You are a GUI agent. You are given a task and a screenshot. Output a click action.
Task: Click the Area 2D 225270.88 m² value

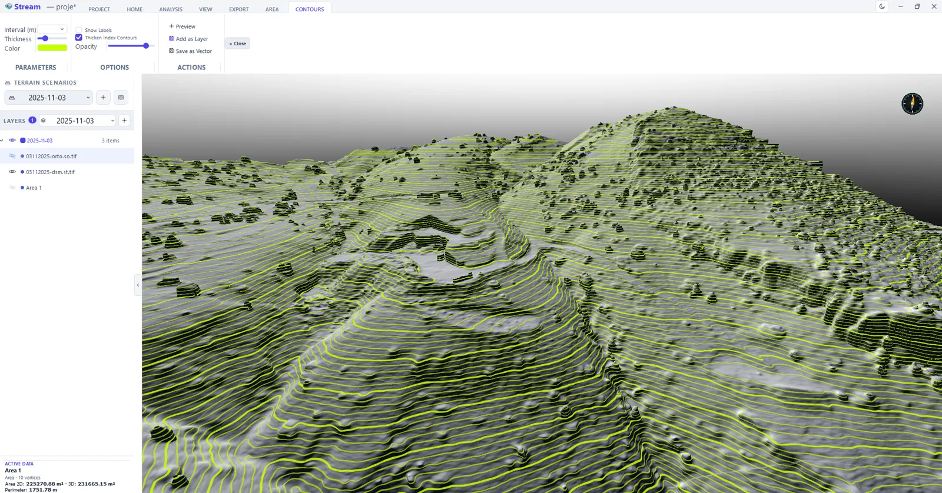pos(45,484)
